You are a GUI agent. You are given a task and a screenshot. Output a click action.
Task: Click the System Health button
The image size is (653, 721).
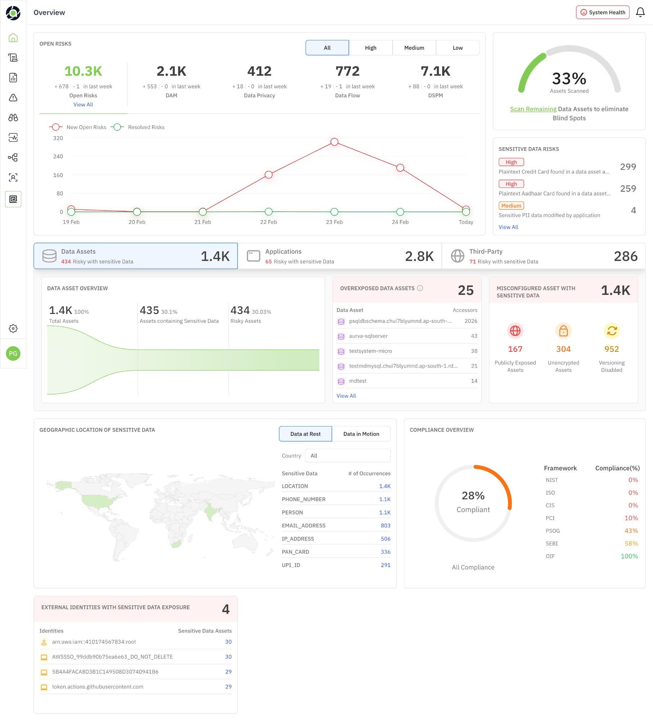pos(603,12)
